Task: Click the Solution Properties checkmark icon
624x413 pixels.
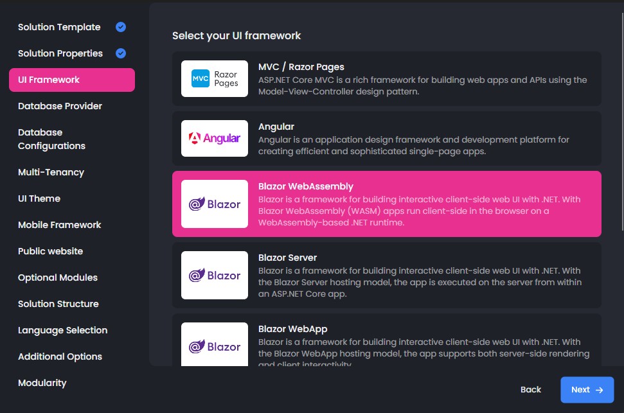Action: 121,53
